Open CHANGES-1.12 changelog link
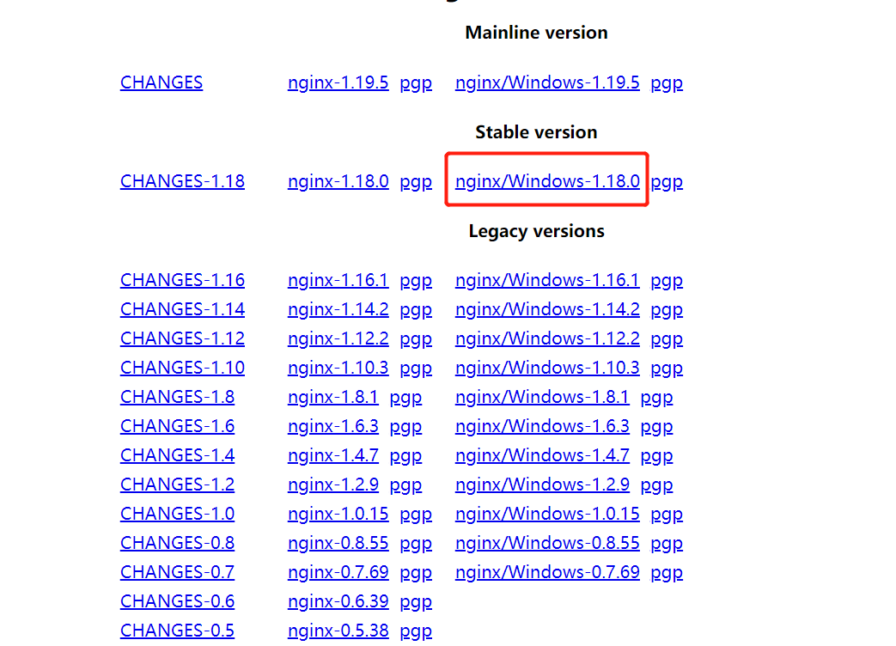This screenshot has height=646, width=896. click(182, 338)
